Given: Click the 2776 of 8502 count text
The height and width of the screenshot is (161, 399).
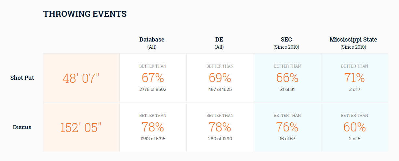Looking at the screenshot, I should (153, 89).
